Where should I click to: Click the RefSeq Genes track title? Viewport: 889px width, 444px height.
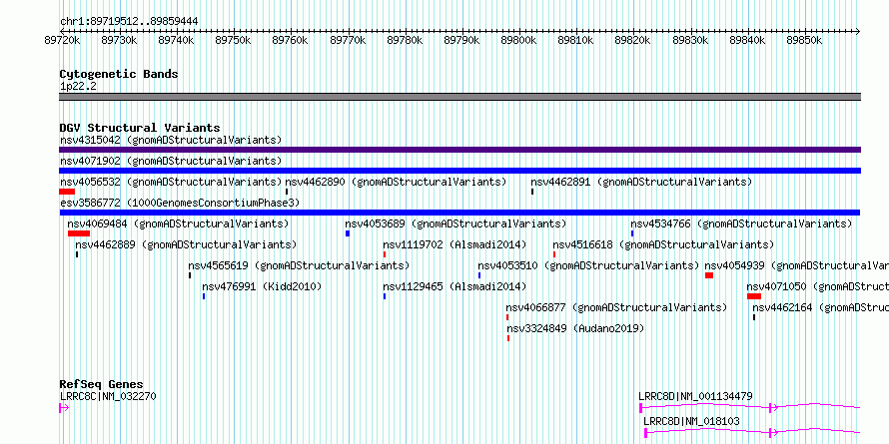pos(102,384)
